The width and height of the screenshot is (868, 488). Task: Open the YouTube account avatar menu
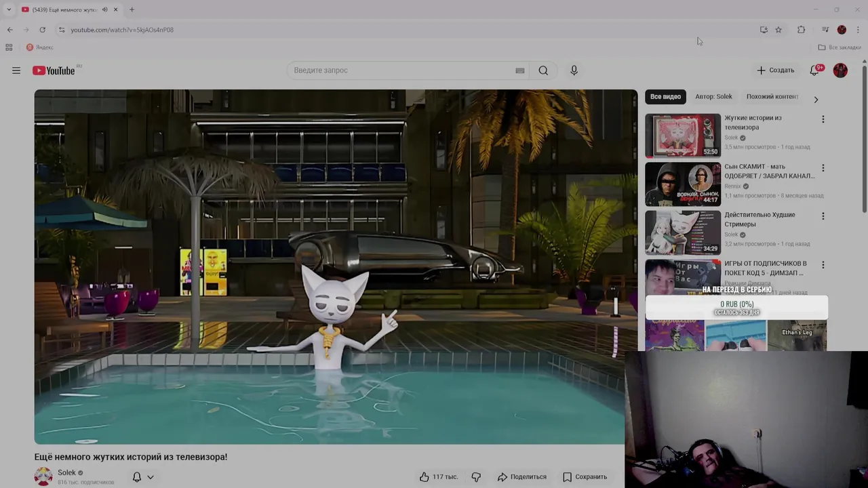click(x=840, y=70)
